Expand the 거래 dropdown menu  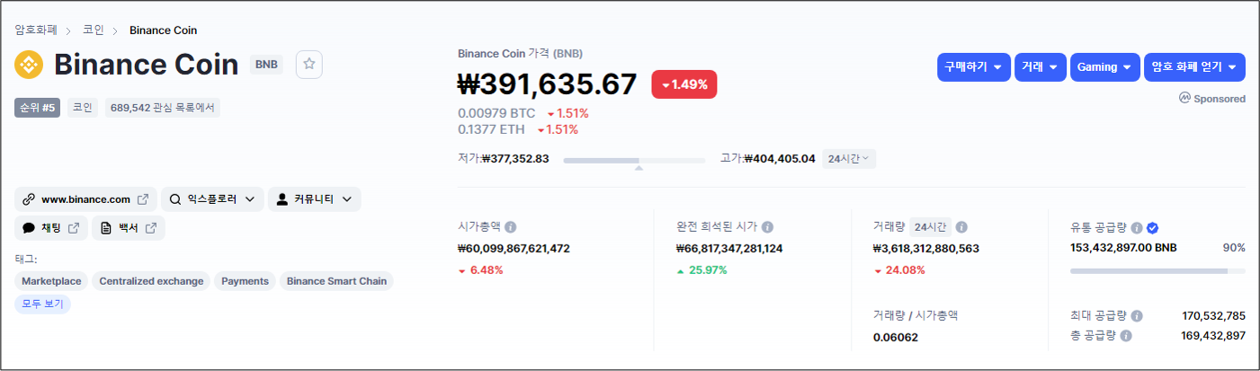[1041, 67]
